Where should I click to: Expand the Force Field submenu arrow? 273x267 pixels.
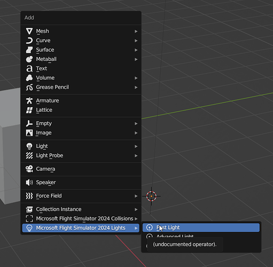pos(136,196)
